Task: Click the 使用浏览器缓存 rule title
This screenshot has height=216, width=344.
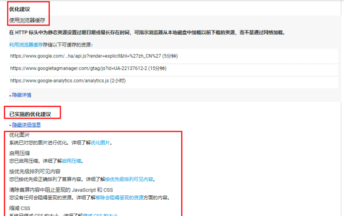Action: 27,20
